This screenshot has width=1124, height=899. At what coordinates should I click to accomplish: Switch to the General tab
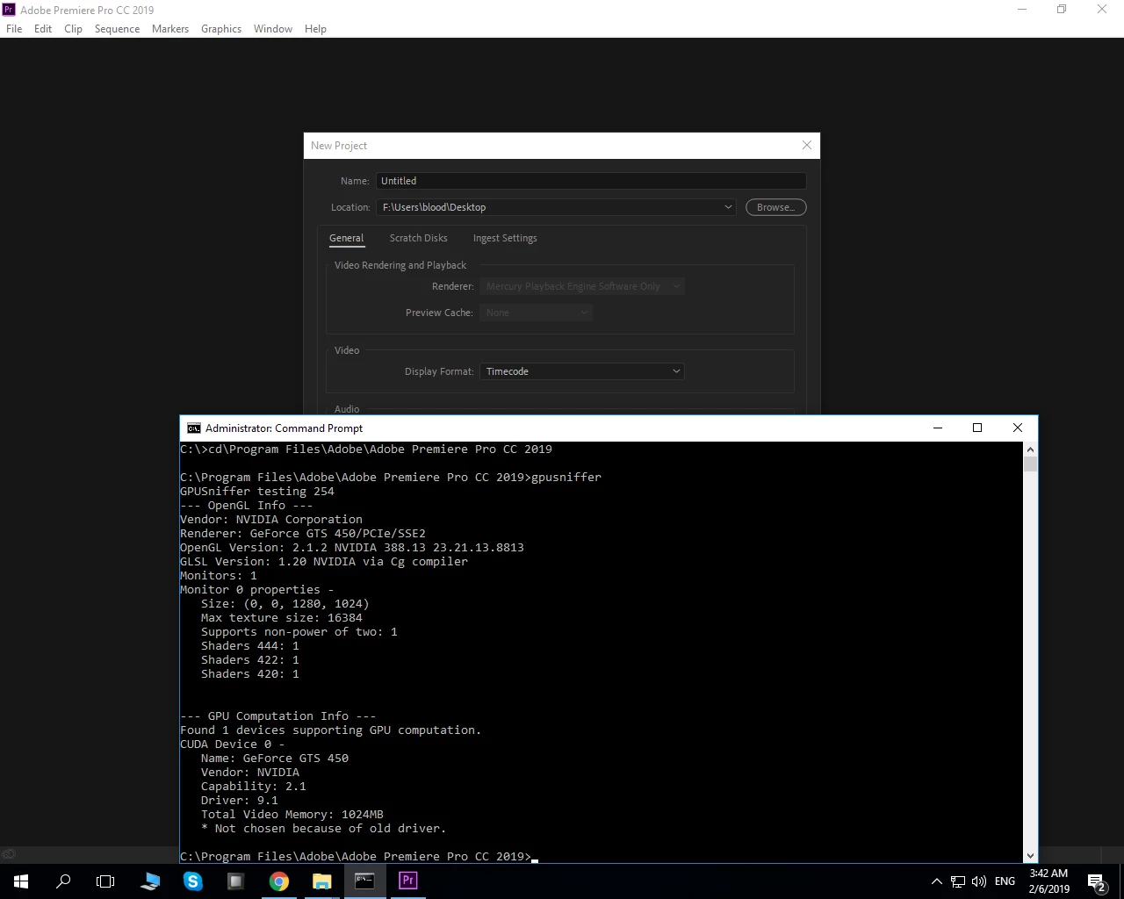tap(346, 238)
